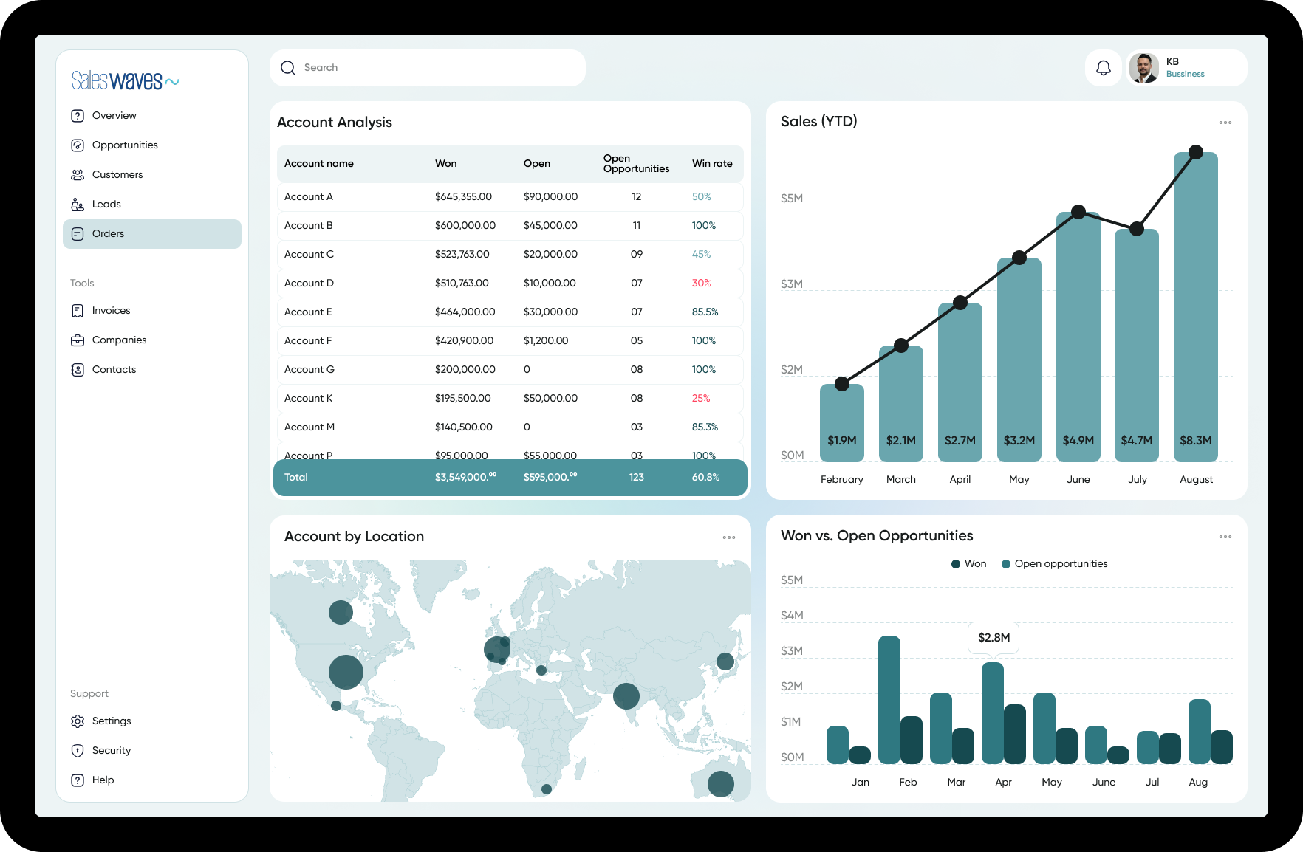Click the August $8.3M sales bar
Screen dimensions: 1303x852
coord(1196,307)
